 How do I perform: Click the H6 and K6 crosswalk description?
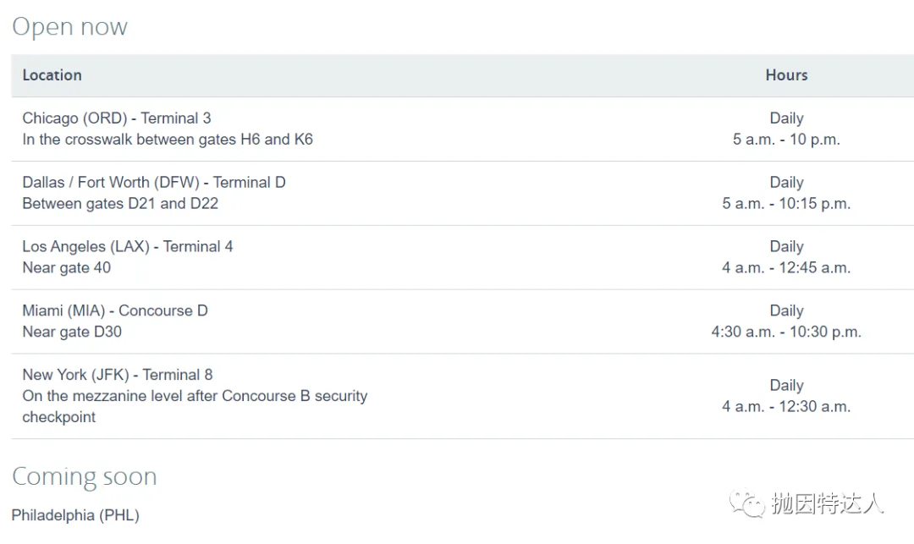[x=168, y=140]
